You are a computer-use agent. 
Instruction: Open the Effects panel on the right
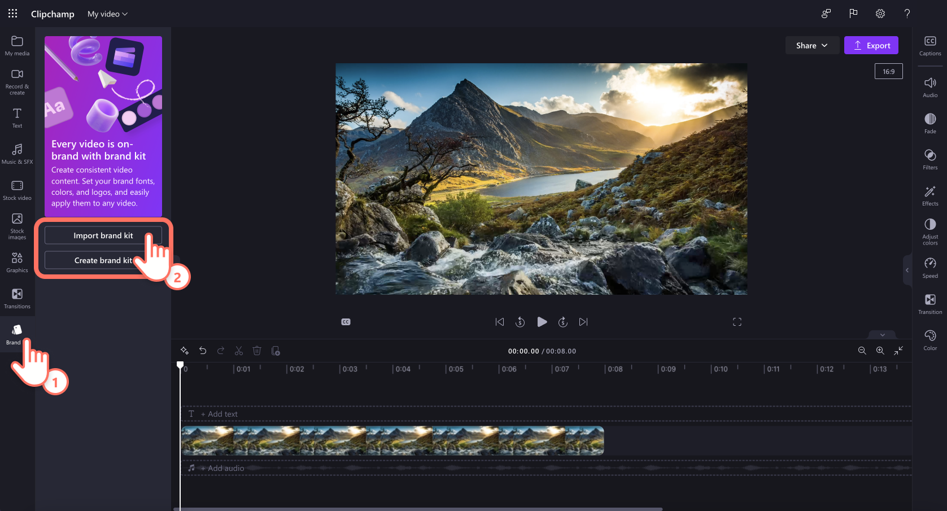click(x=929, y=195)
